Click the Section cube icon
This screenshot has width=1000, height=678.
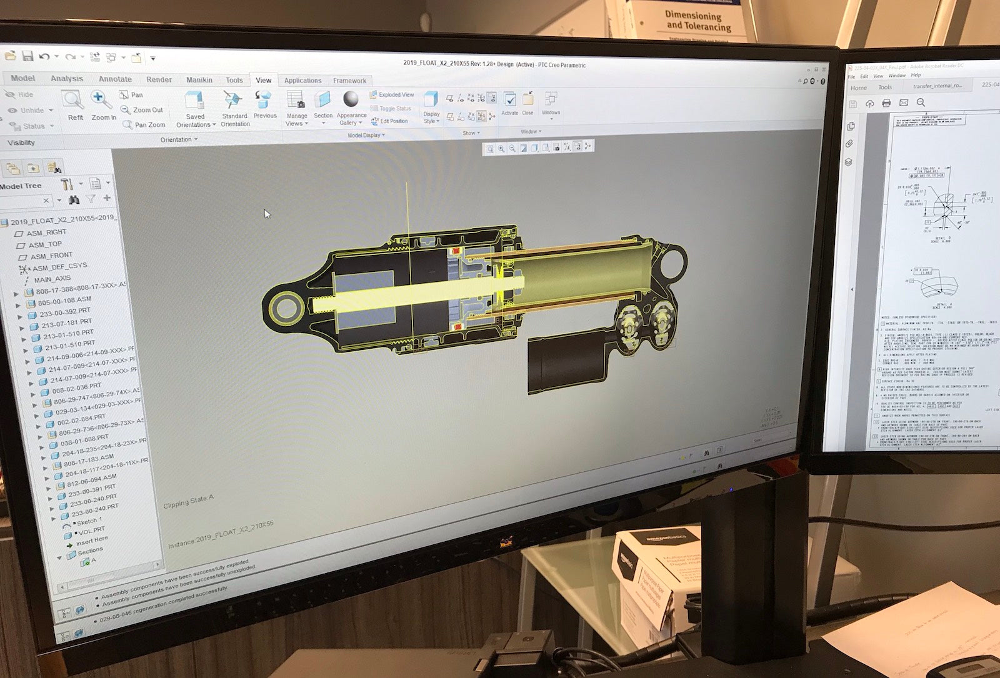pos(322,99)
